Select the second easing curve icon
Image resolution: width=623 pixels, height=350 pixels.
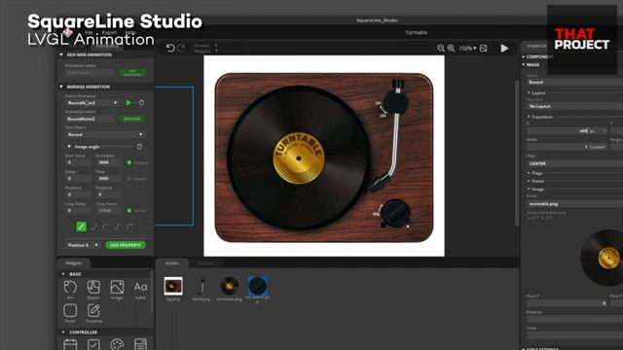coord(93,227)
